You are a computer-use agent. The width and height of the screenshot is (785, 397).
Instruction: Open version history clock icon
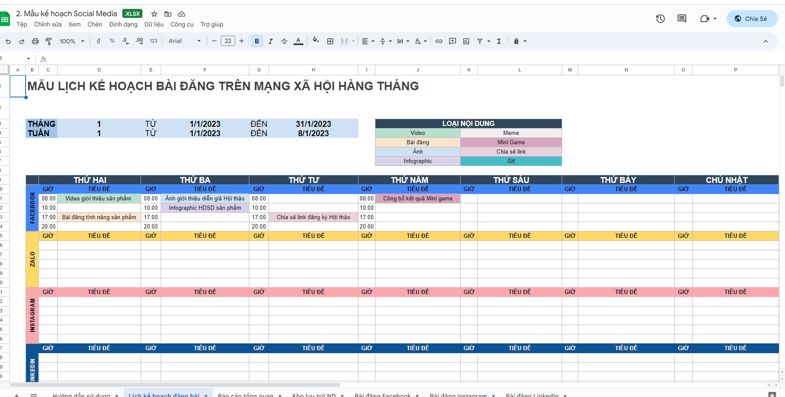[x=660, y=19]
